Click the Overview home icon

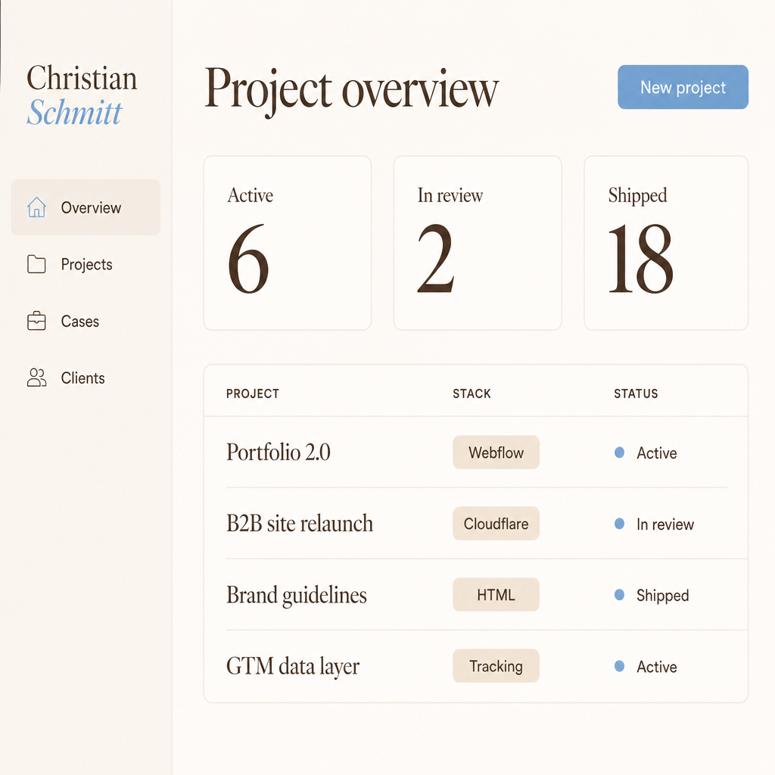point(36,207)
